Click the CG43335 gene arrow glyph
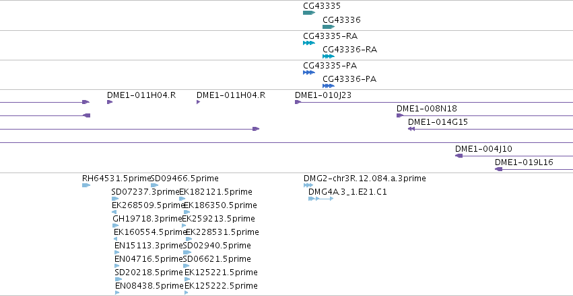Image resolution: width=573 pixels, height=296 pixels. pyautogui.click(x=309, y=13)
